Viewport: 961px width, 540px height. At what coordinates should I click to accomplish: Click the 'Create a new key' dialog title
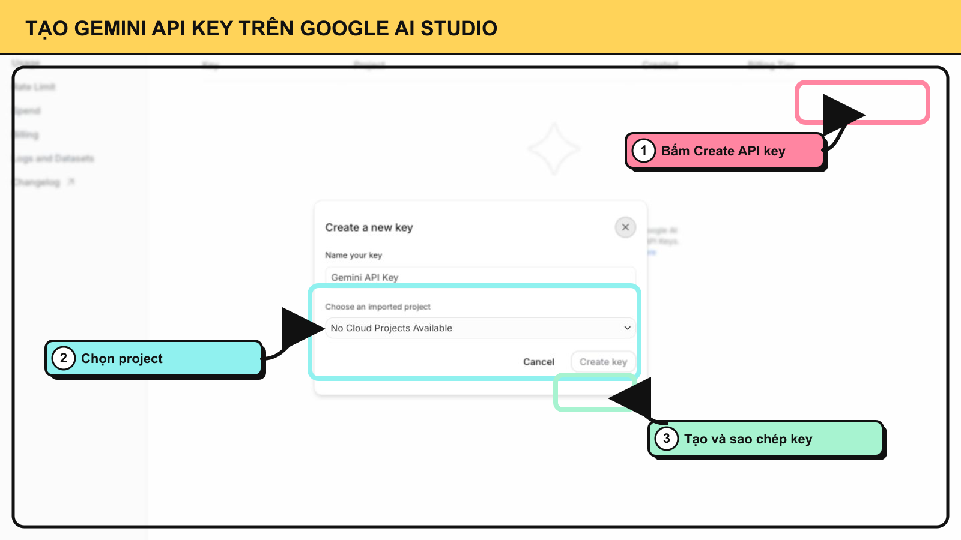[369, 227]
